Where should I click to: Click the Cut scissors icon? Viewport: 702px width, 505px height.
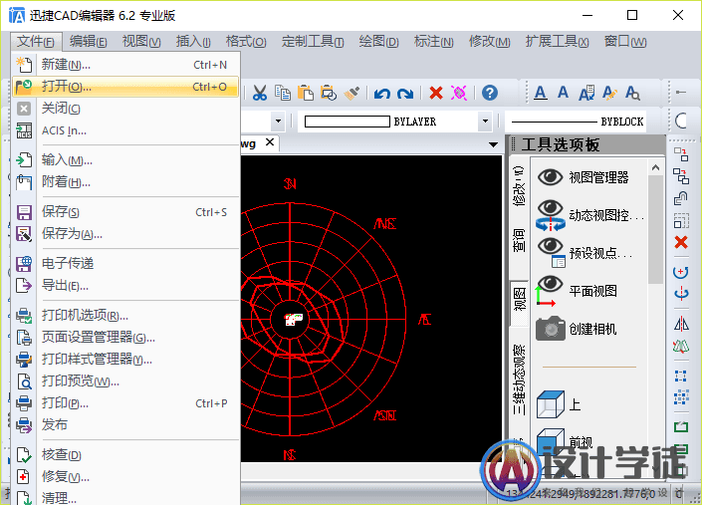[x=260, y=93]
